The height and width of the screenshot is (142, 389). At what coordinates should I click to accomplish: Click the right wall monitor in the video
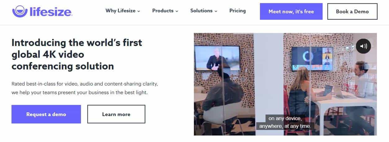pyautogui.click(x=312, y=58)
